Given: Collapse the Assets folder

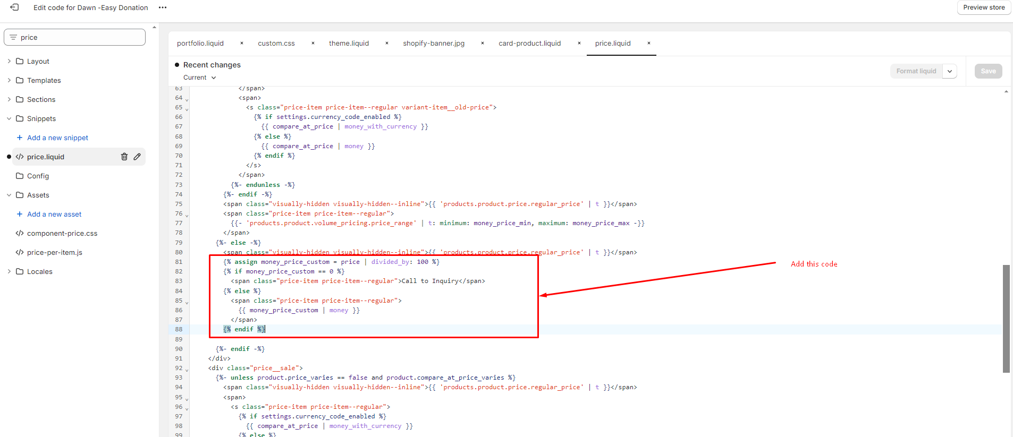Looking at the screenshot, I should [x=9, y=195].
